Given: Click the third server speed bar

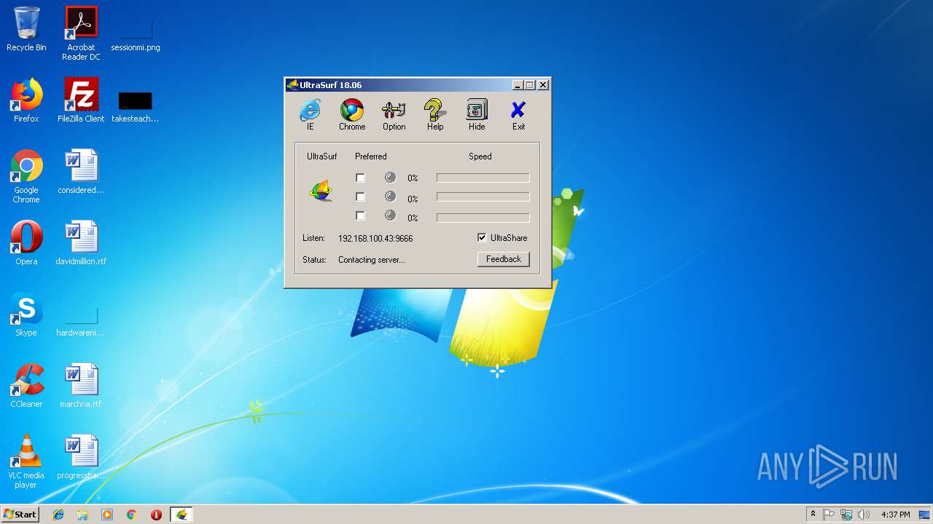Looking at the screenshot, I should (483, 217).
